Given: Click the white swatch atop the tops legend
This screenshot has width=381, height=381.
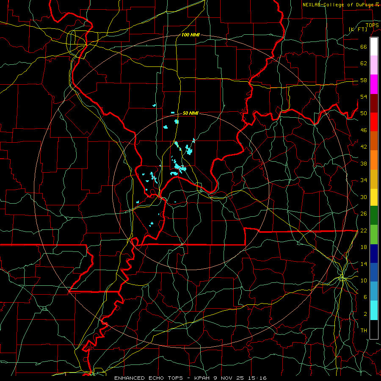Looking at the screenshot, I should point(374,47).
